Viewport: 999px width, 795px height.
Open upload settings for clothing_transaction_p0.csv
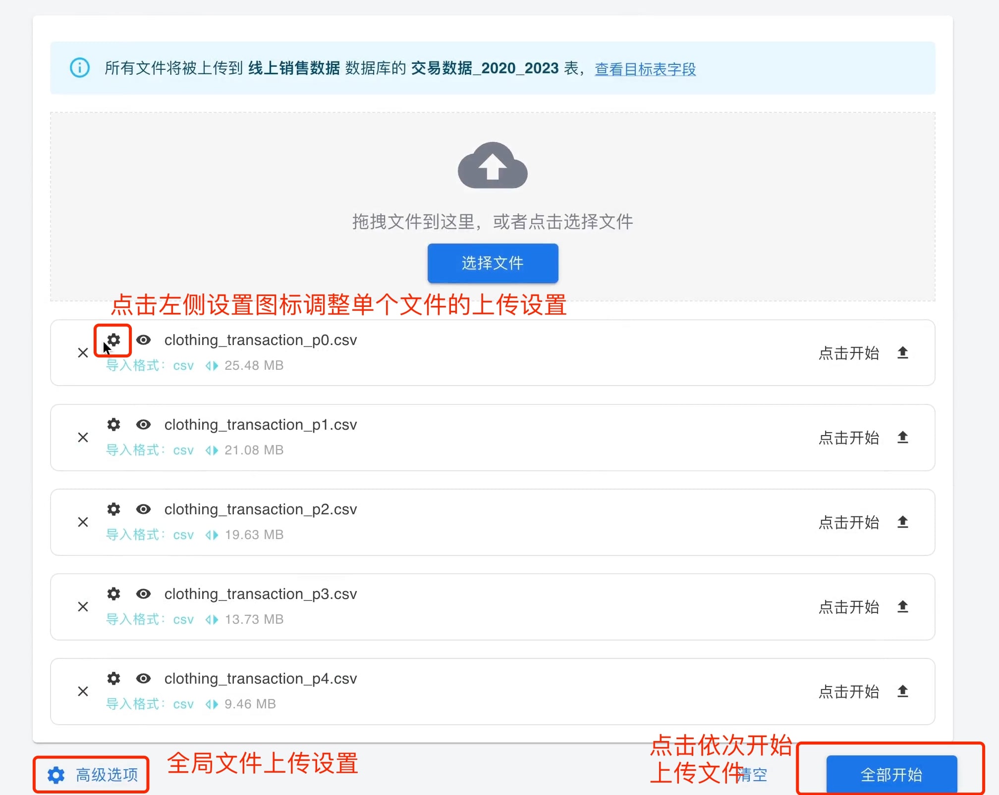pyautogui.click(x=113, y=340)
